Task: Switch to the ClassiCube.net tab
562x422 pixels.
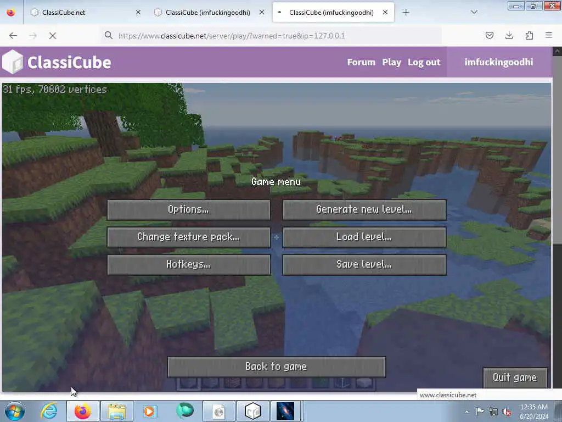Action: 86,13
